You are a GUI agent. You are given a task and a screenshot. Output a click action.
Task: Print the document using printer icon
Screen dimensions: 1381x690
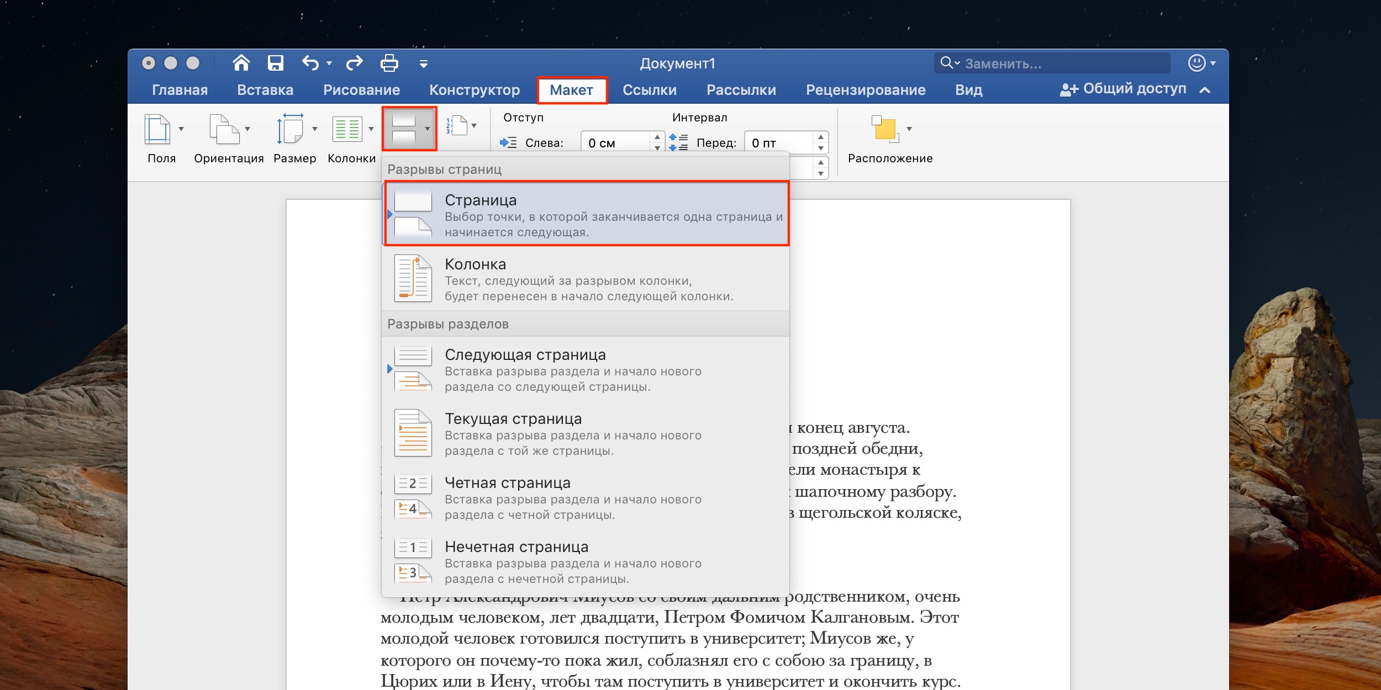[x=389, y=63]
